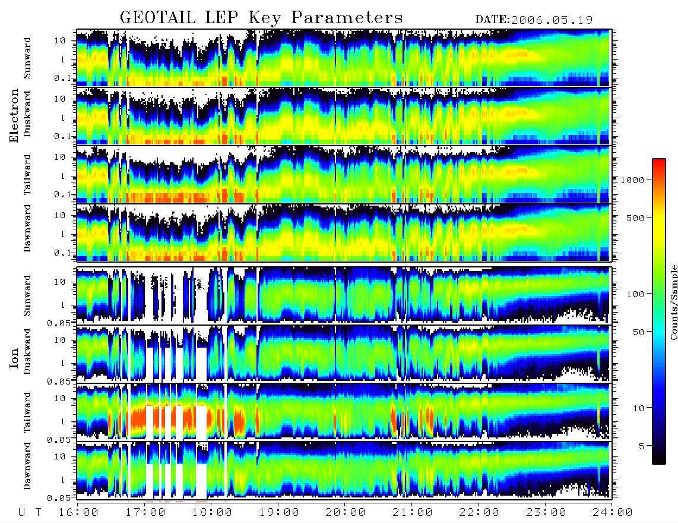
Task: Click the 22:00 time tick label
Action: (479, 512)
